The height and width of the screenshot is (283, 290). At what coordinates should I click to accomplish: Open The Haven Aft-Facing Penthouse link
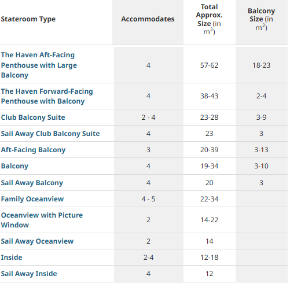point(39,65)
